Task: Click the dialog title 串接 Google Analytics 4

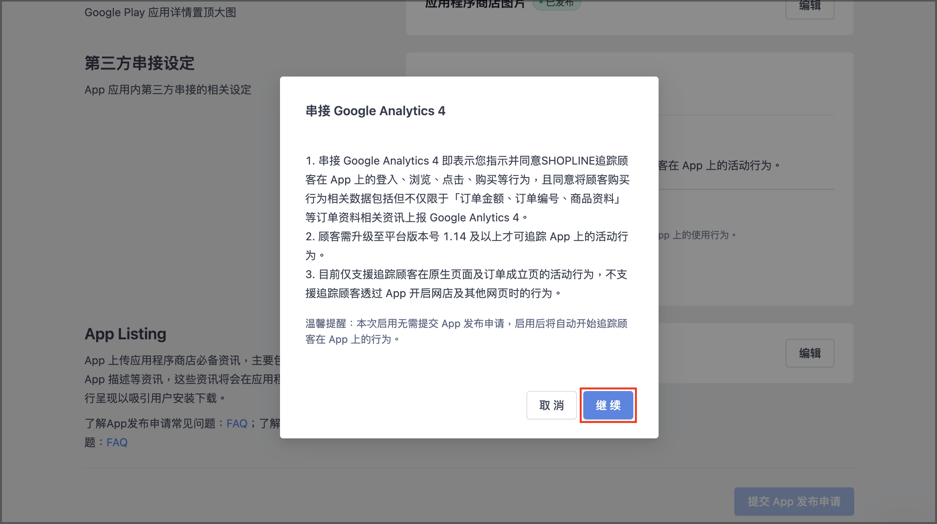Action: tap(375, 111)
